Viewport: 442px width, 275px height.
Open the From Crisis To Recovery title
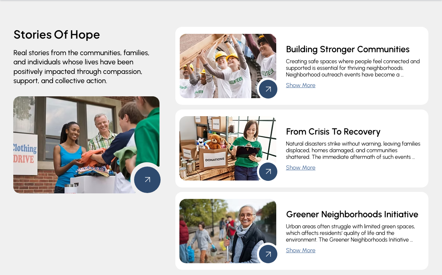pyautogui.click(x=333, y=132)
